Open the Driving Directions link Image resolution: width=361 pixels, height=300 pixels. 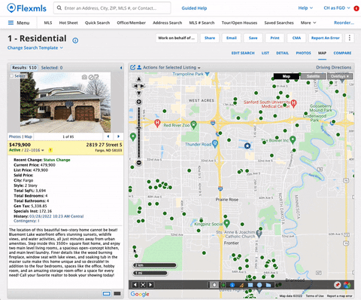[333, 67]
